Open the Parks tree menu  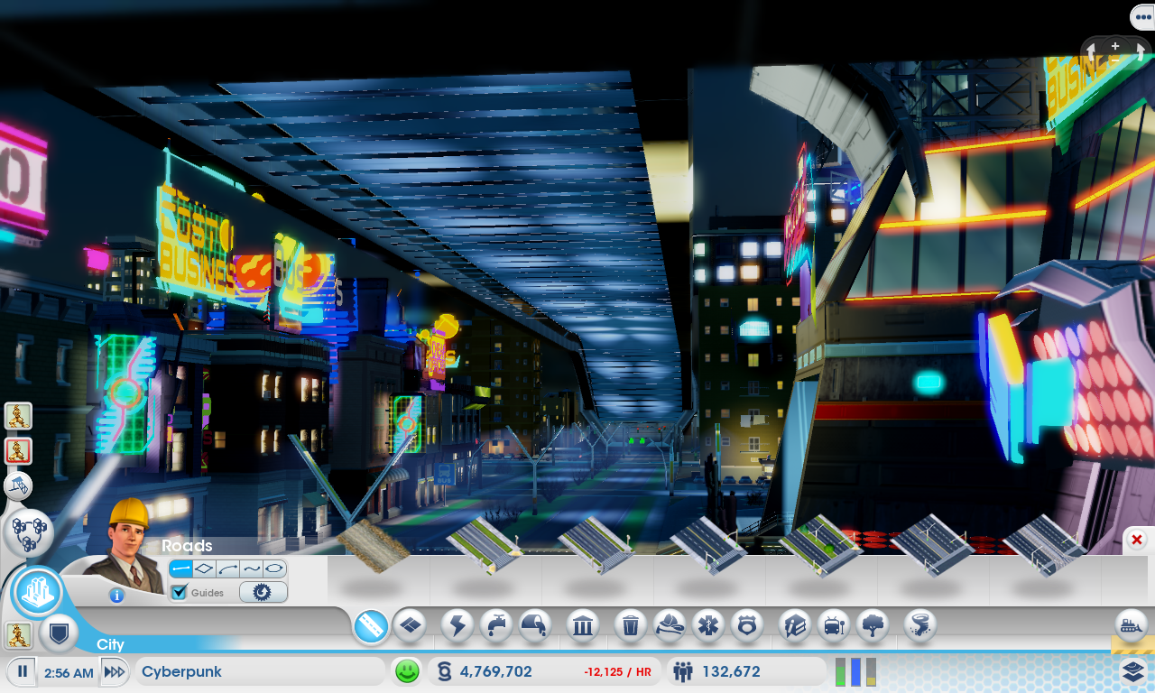coord(873,624)
